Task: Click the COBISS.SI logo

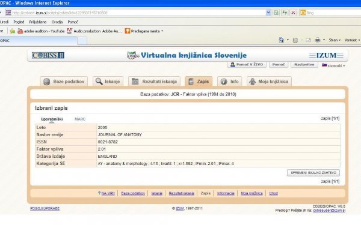Action: click(x=48, y=55)
